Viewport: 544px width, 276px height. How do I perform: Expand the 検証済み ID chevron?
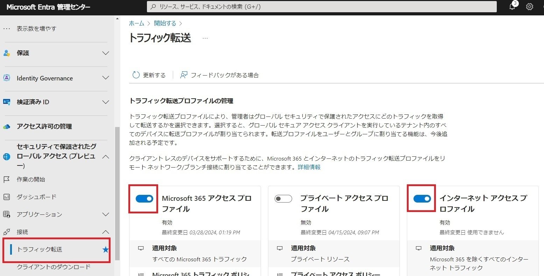[x=106, y=102]
